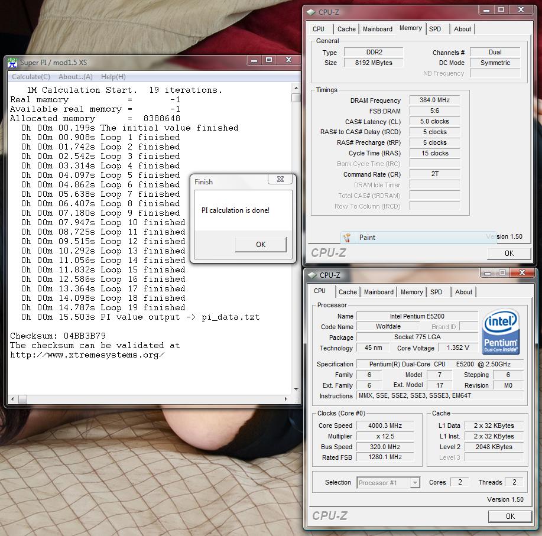Viewport: 542px width, 536px height.
Task: Click the Super PI vertical scrollbar down arrow
Action: click(x=296, y=389)
